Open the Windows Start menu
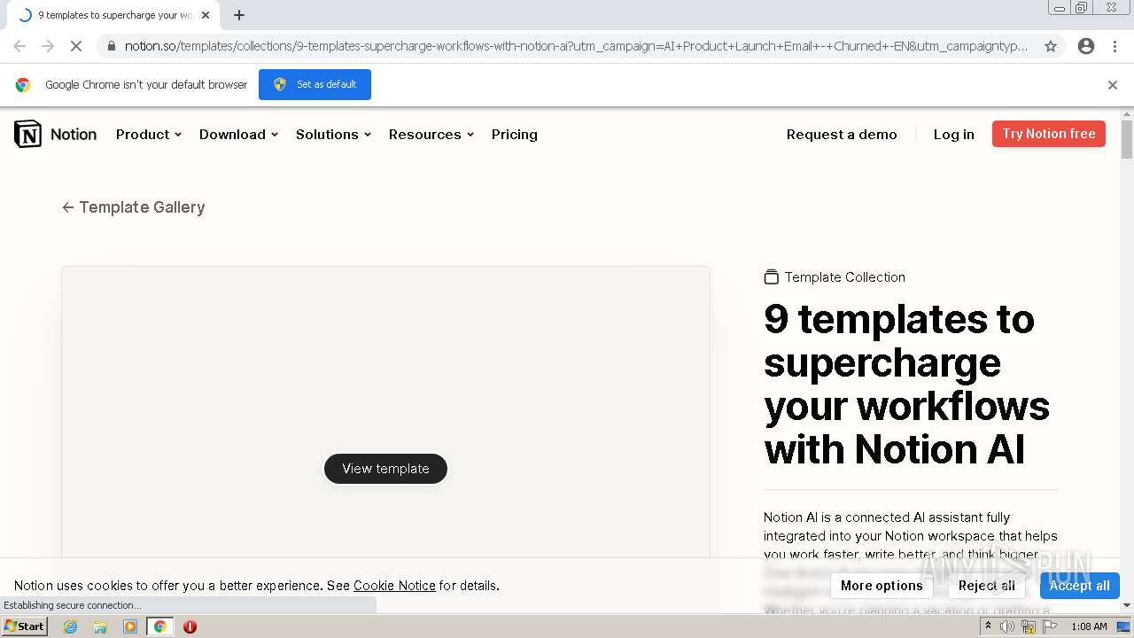The image size is (1134, 638). click(x=25, y=626)
